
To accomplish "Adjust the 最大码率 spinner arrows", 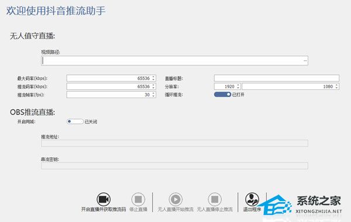I will (153, 78).
